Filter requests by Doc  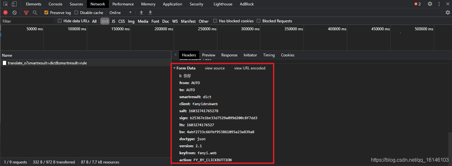[x=166, y=21]
